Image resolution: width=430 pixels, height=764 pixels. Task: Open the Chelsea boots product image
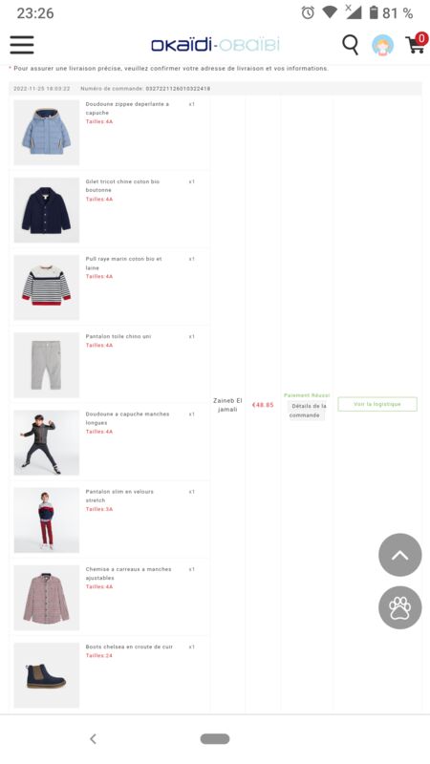tap(46, 675)
